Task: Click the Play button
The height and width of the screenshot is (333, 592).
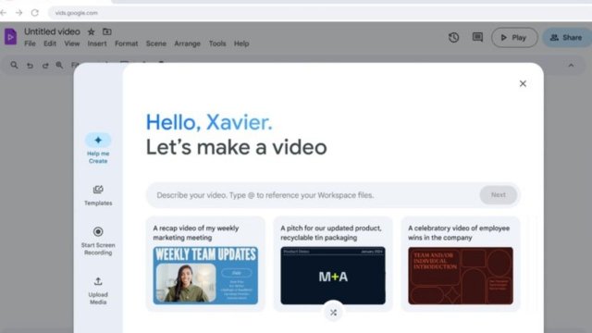Action: pos(514,37)
